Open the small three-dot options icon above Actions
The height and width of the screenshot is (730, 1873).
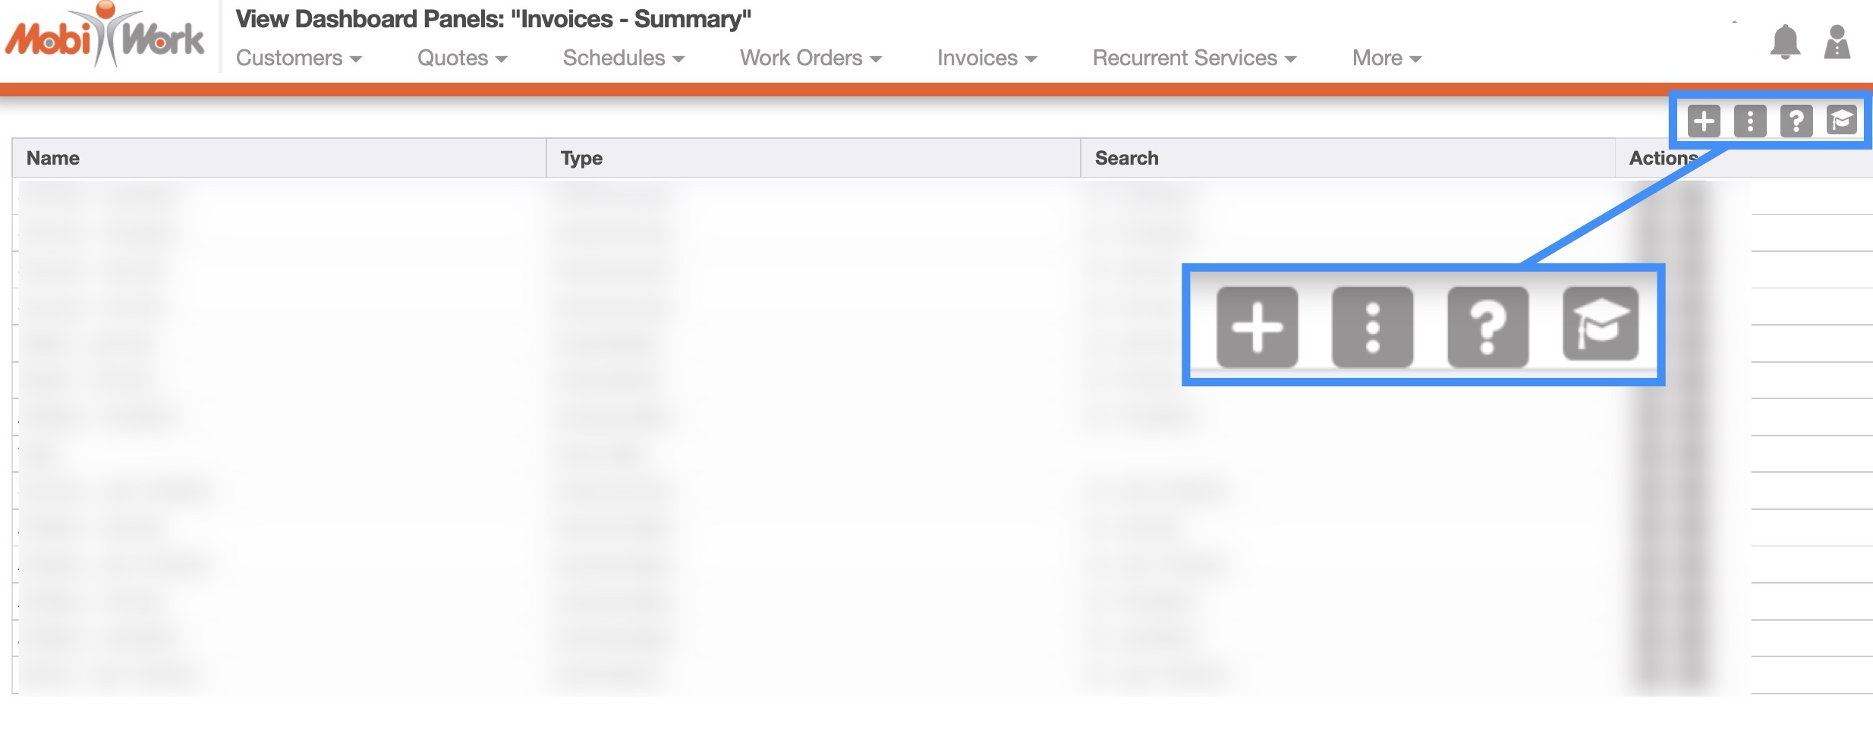(1750, 121)
